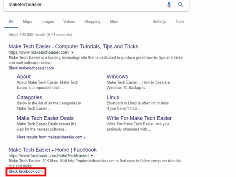
Task: Open the Windows sitelink
Action: (117, 77)
